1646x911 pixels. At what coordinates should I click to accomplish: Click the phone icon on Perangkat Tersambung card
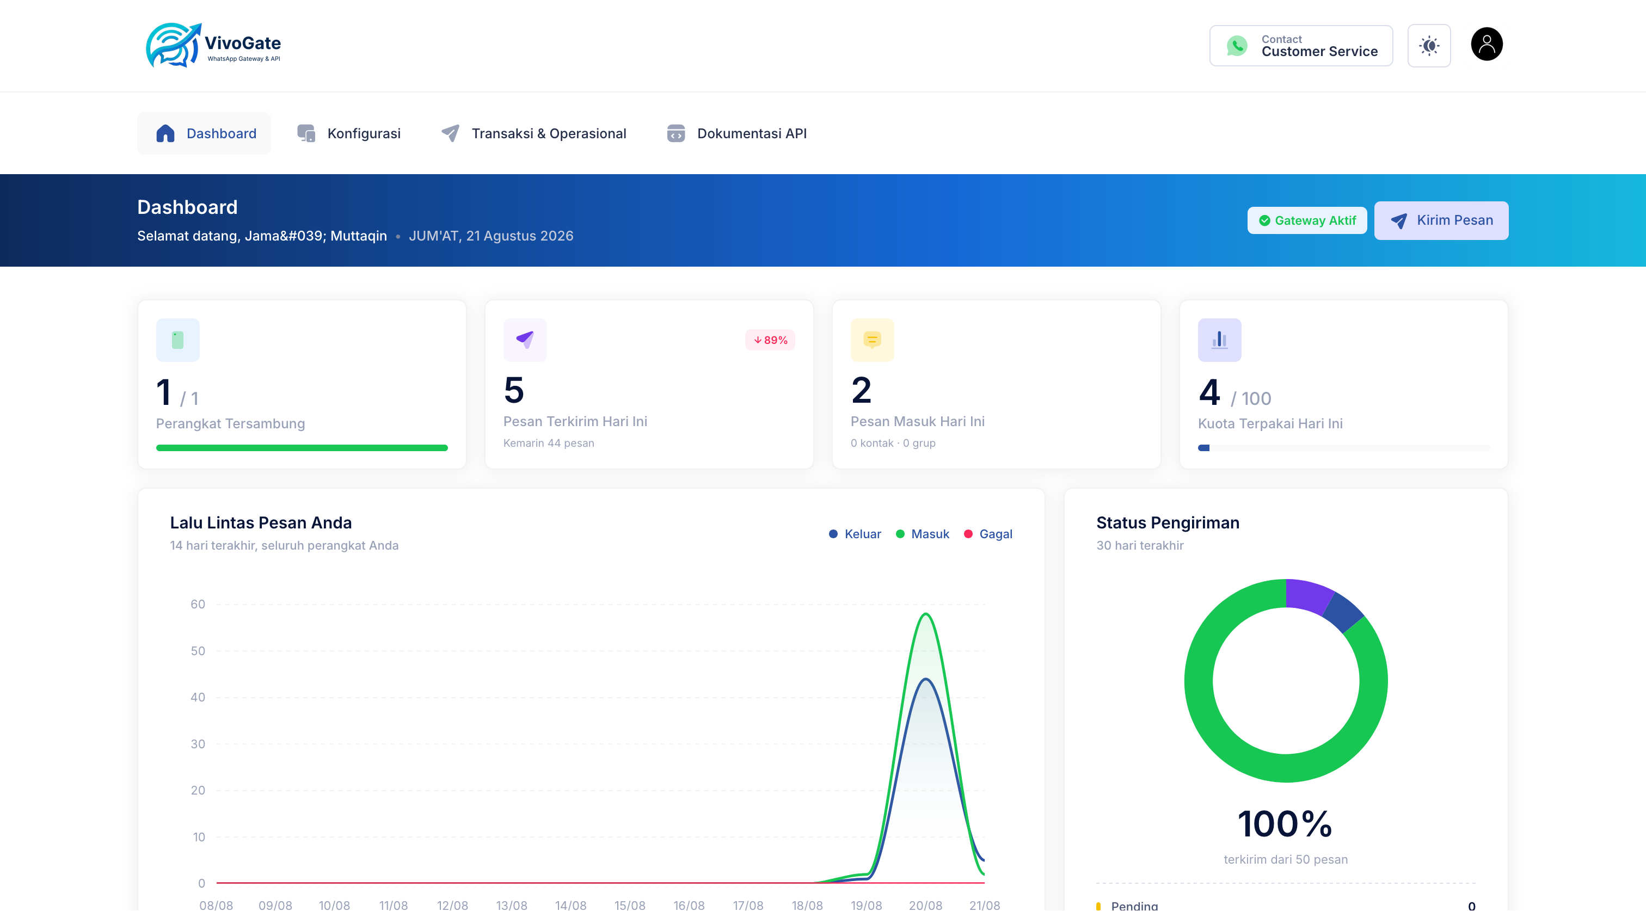177,340
